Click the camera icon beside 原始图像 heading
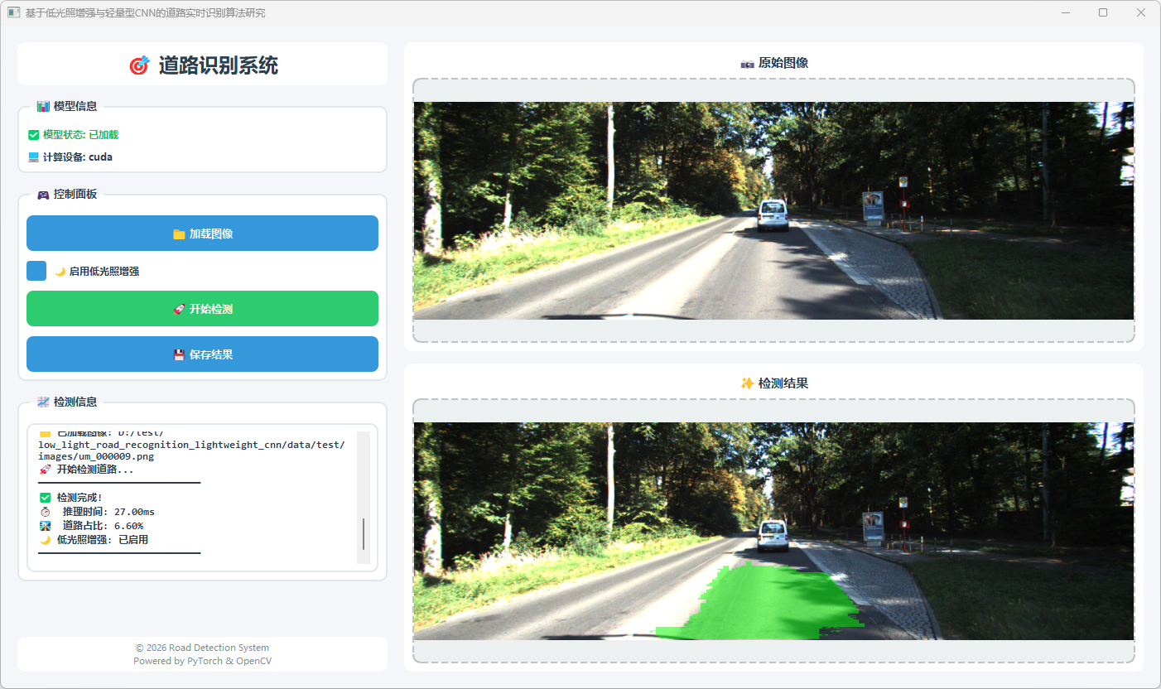The width and height of the screenshot is (1161, 689). click(747, 64)
